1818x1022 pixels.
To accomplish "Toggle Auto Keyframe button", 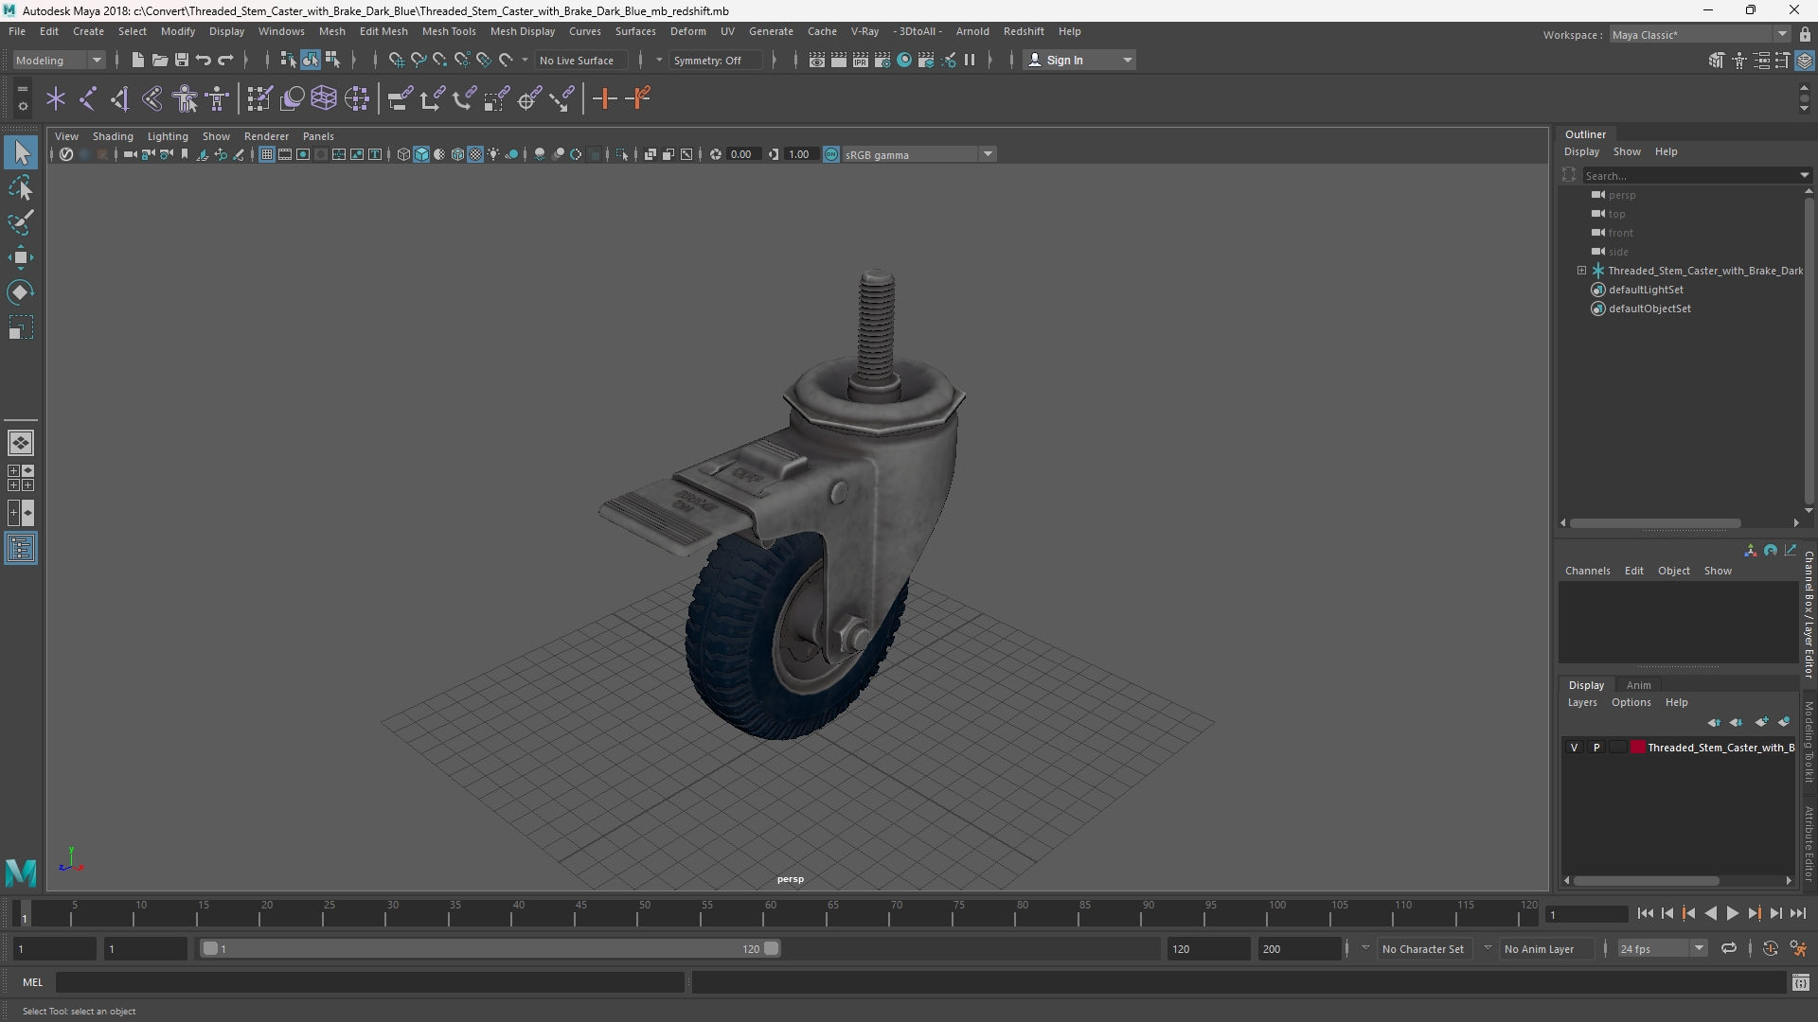I will pyautogui.click(x=1770, y=948).
